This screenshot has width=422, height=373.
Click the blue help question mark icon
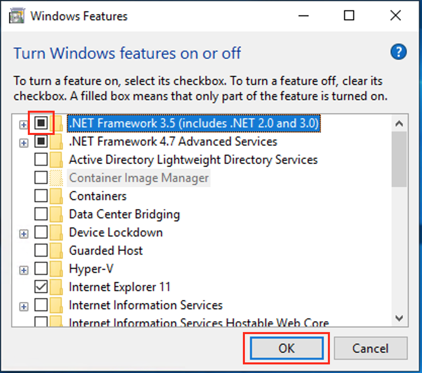tap(399, 52)
